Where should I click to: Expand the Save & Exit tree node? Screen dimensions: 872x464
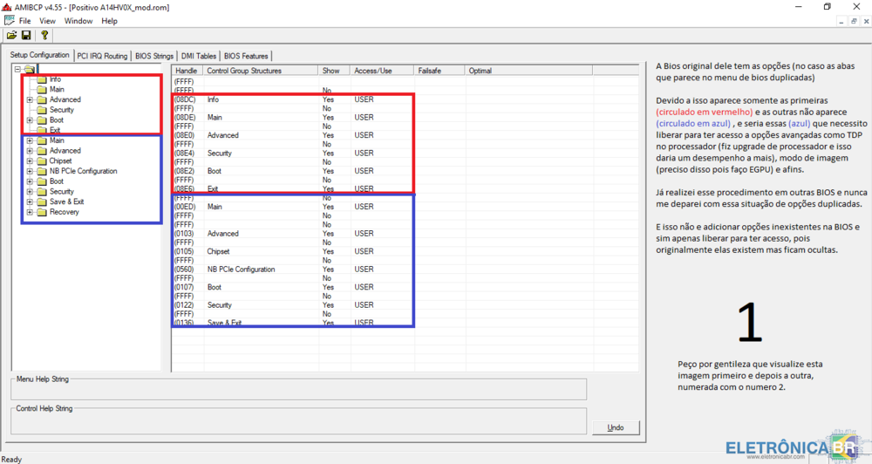pyautogui.click(x=30, y=202)
